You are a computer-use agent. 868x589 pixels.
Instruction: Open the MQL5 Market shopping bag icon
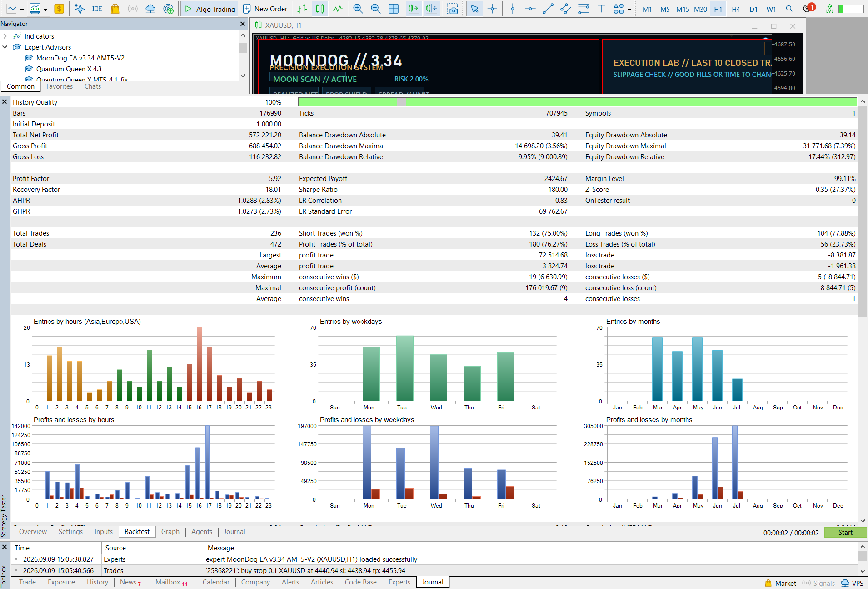(115, 9)
